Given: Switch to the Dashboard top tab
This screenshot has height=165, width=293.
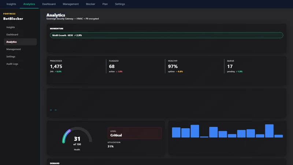Looking at the screenshot, I should [49, 4].
